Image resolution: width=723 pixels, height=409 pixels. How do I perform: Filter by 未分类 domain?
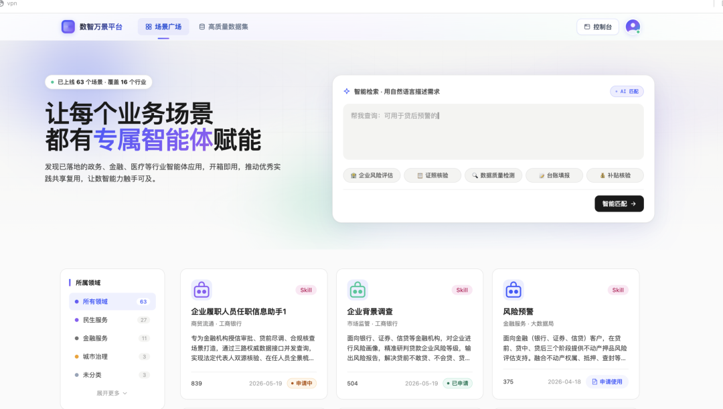(112, 375)
